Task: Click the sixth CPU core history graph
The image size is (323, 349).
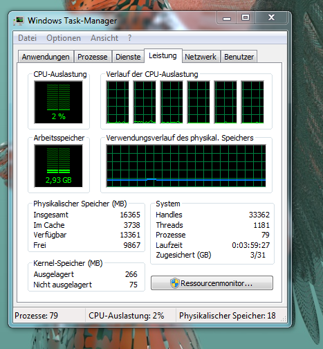Action: coord(252,102)
